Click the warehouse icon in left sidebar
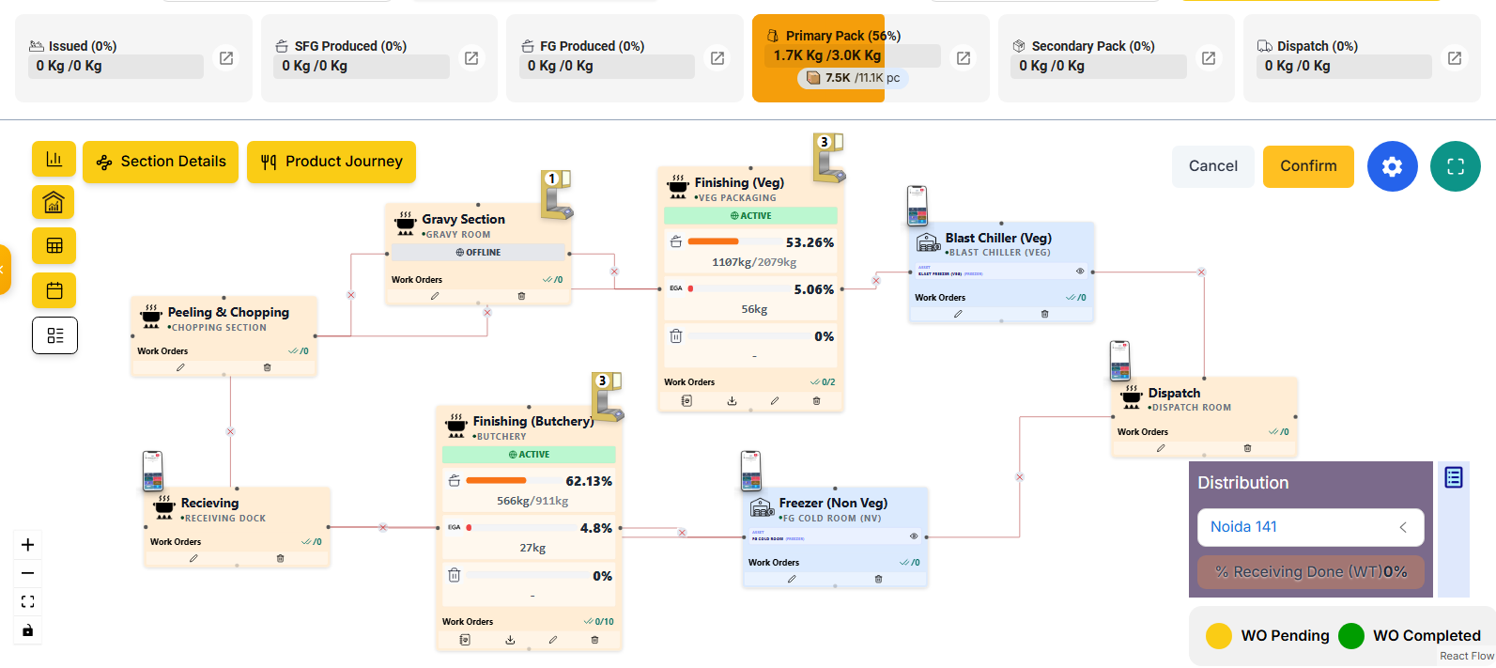The height and width of the screenshot is (668, 1496). click(x=54, y=202)
